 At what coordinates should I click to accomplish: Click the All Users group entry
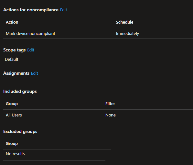[x=14, y=115]
